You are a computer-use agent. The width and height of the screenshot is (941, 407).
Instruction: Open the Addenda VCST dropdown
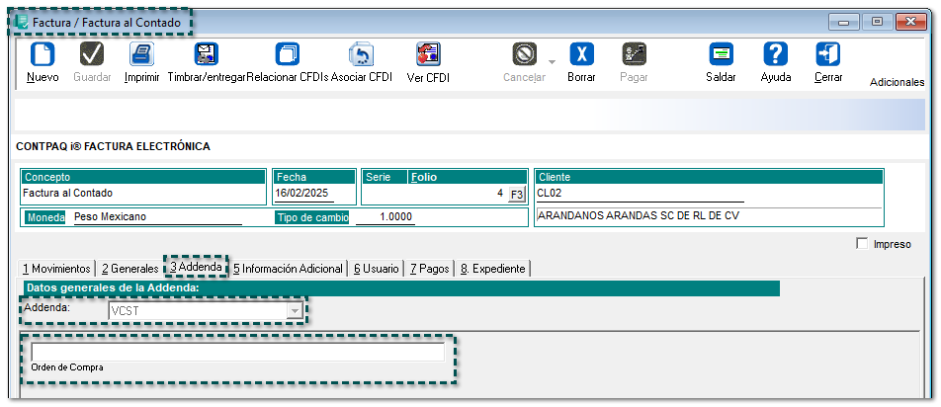pyautogui.click(x=295, y=310)
